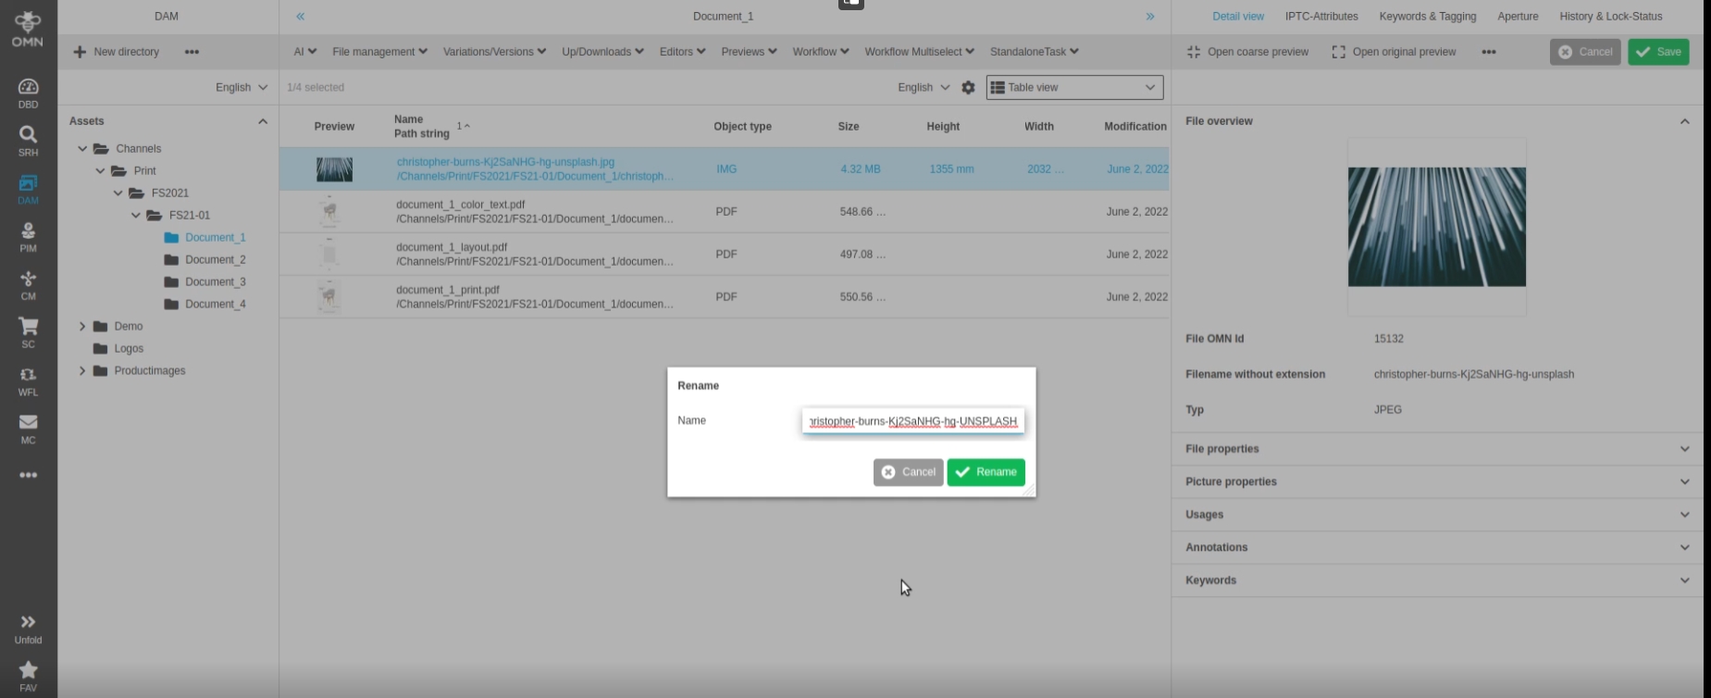Click the Name field in Rename dialog
Viewport: 1711px width, 698px height.
tap(913, 421)
